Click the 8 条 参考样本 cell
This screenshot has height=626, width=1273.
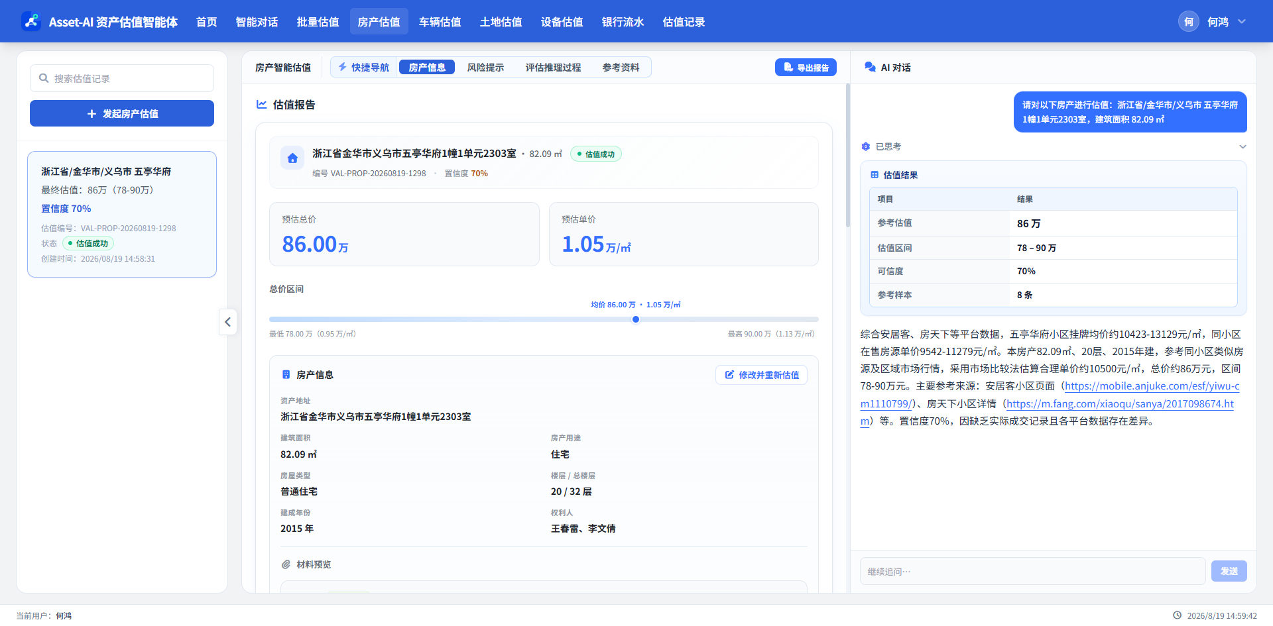(1025, 295)
